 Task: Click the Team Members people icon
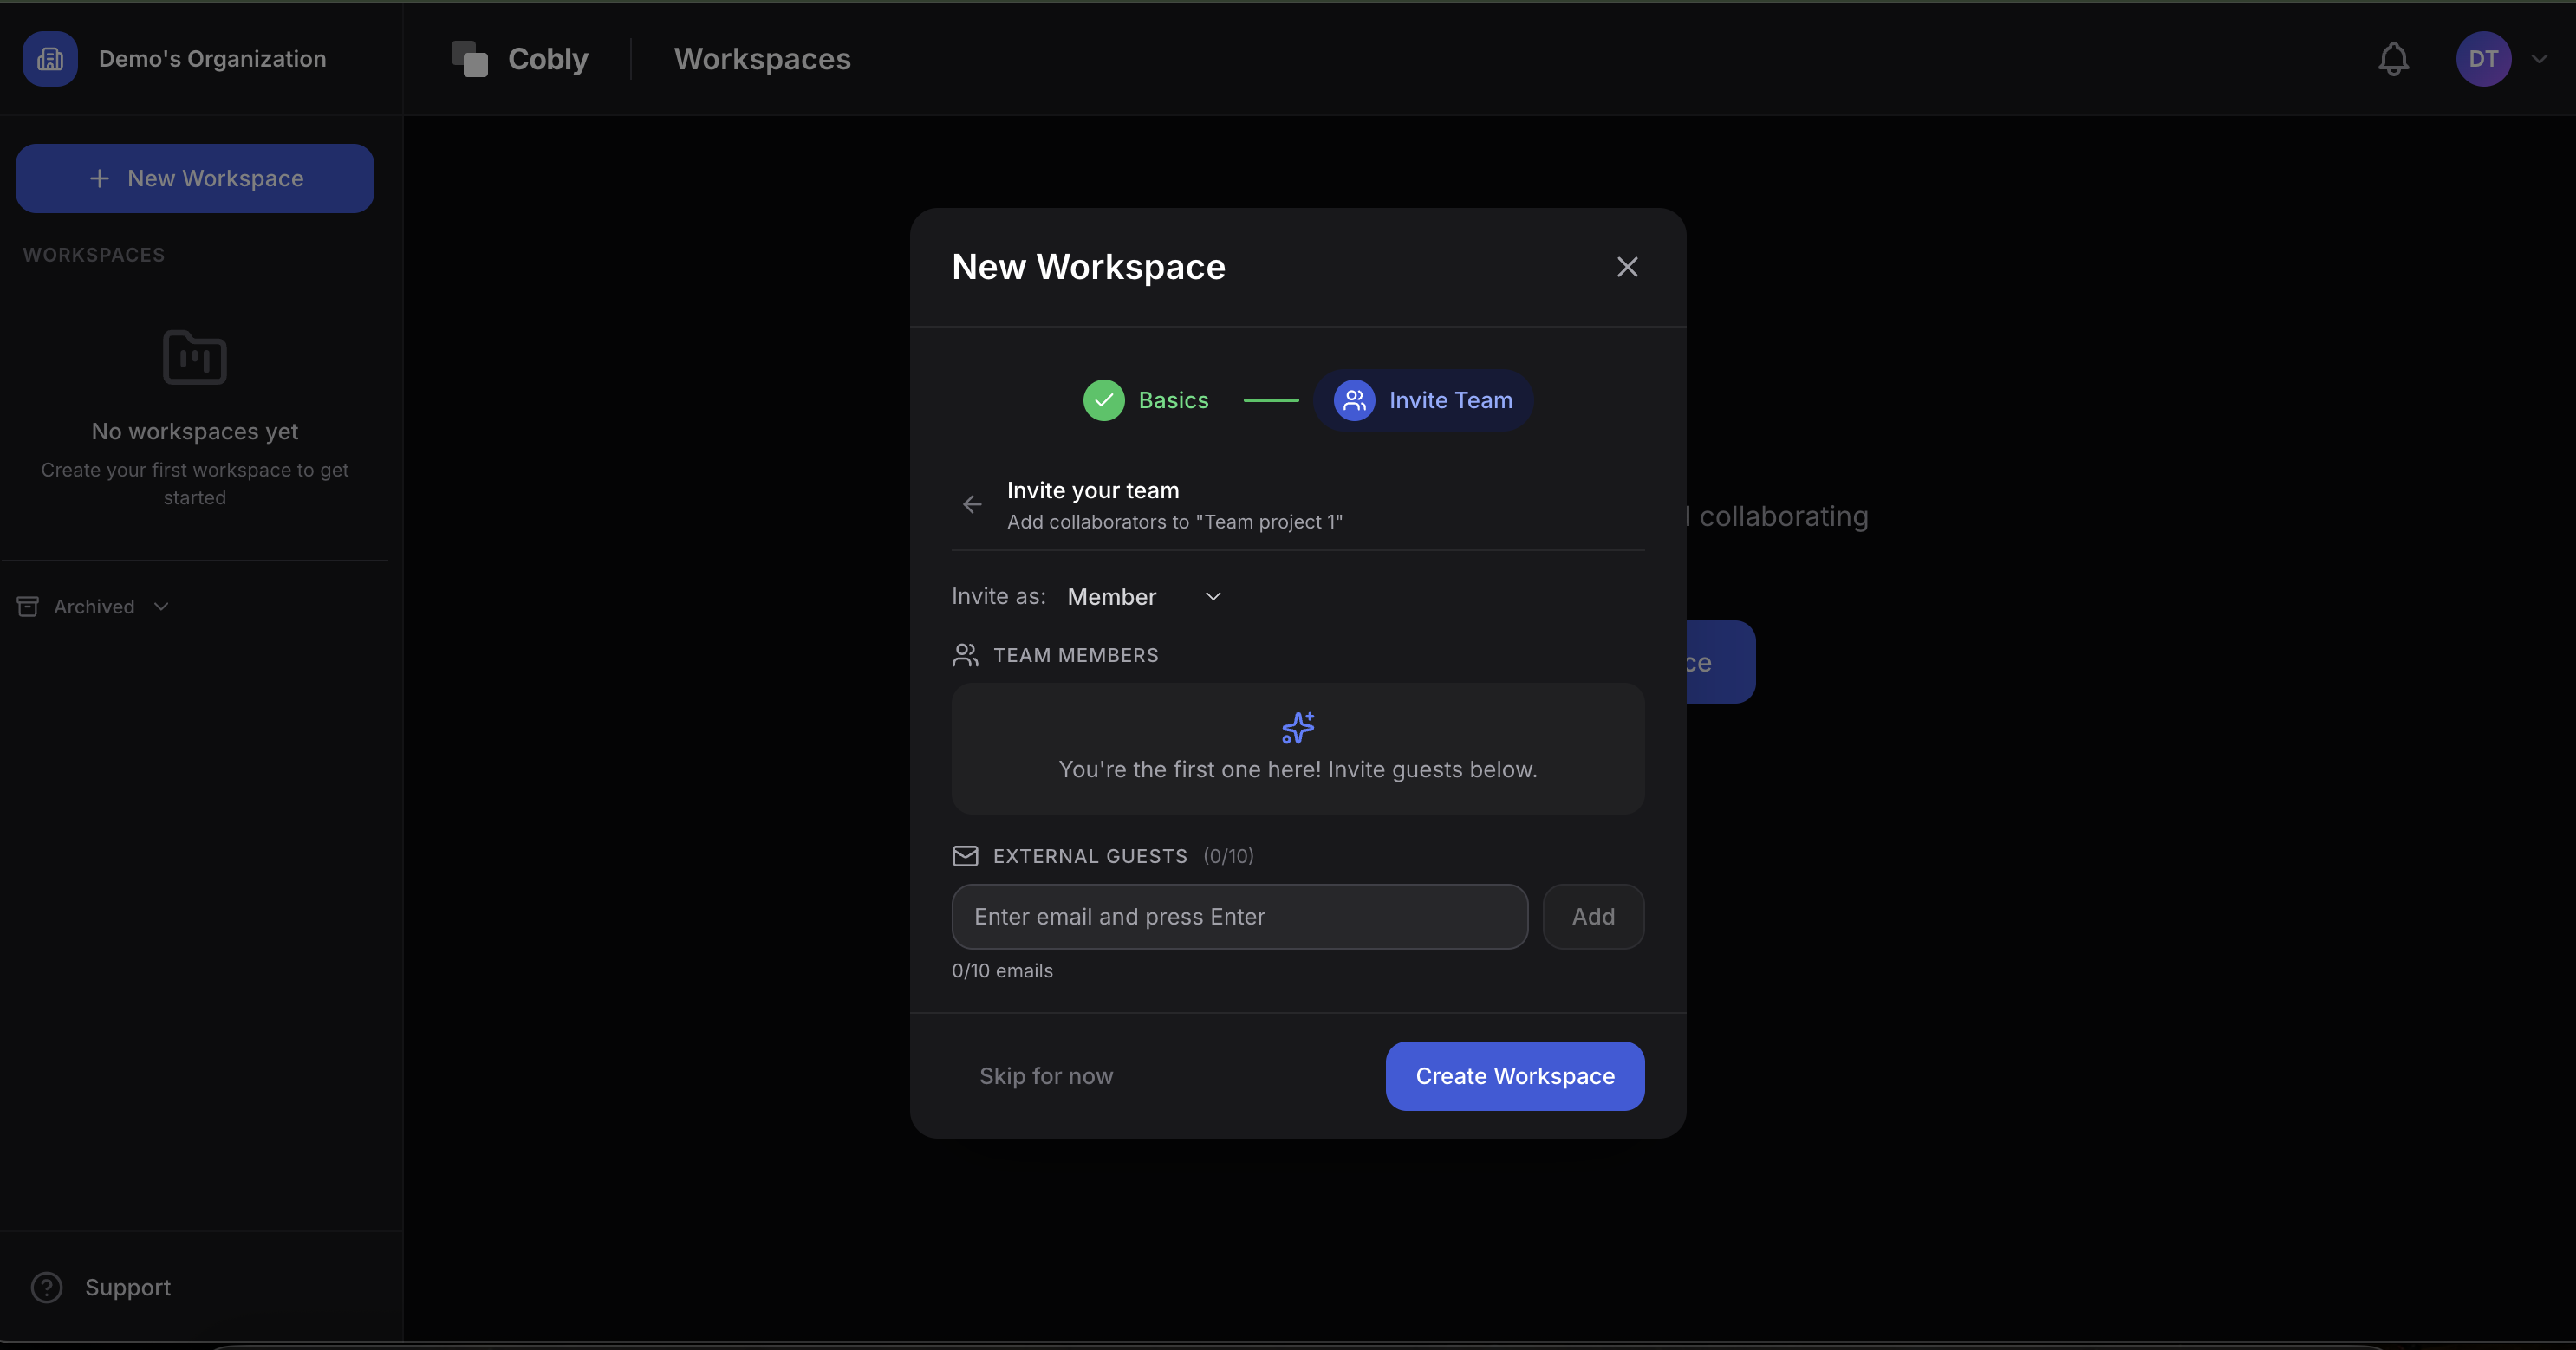point(965,655)
